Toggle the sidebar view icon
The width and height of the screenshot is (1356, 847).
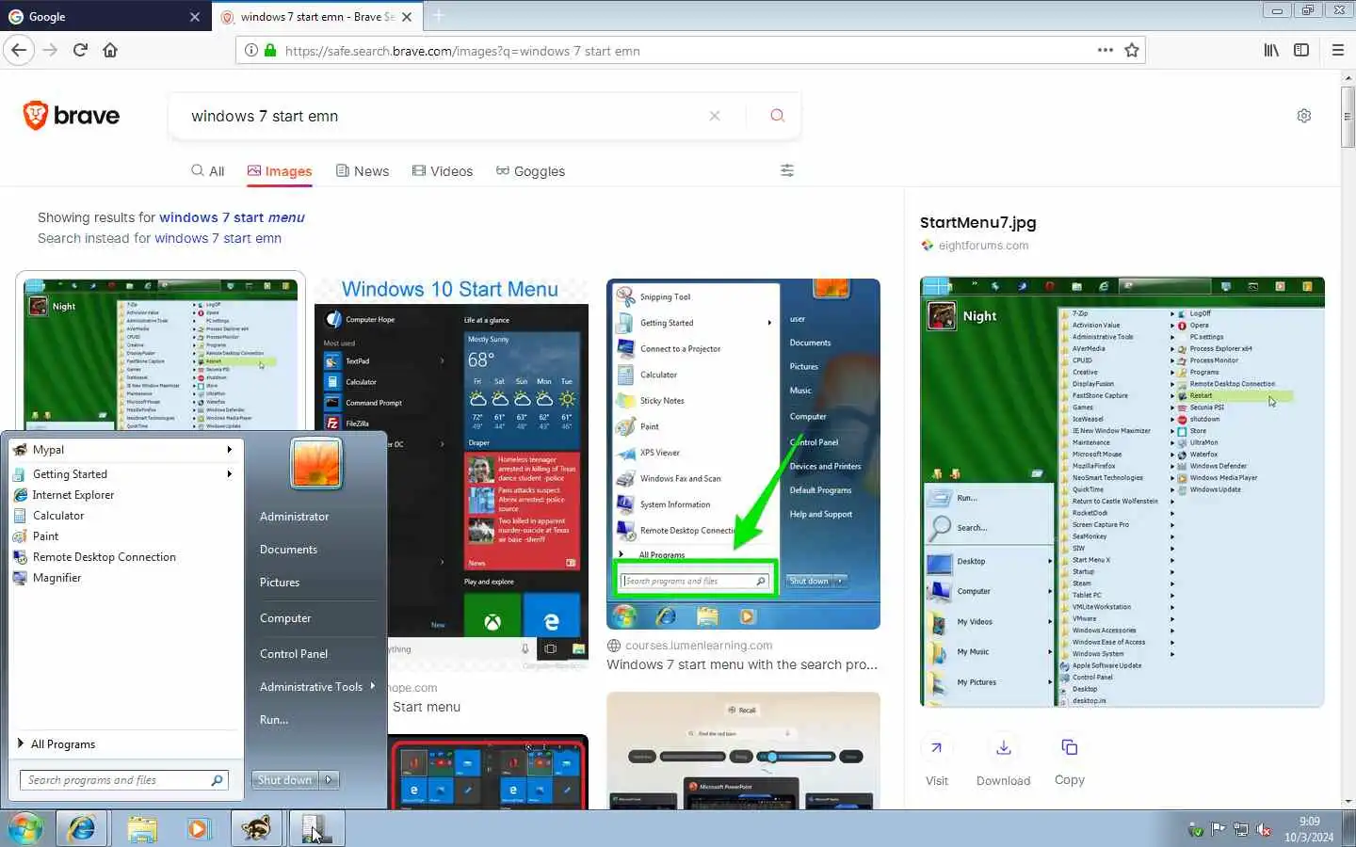pos(1301,50)
